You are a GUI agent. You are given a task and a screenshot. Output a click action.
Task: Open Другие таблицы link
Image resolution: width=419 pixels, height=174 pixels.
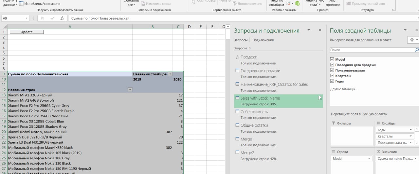point(344,89)
